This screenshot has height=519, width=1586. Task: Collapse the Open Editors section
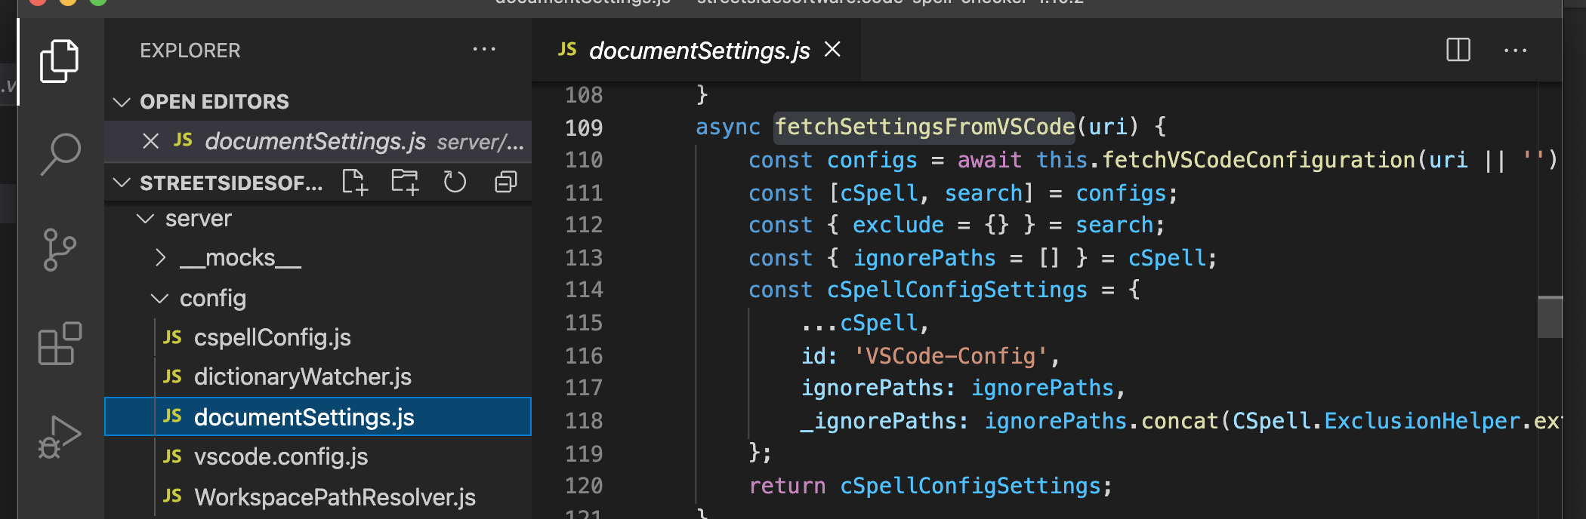pos(122,102)
